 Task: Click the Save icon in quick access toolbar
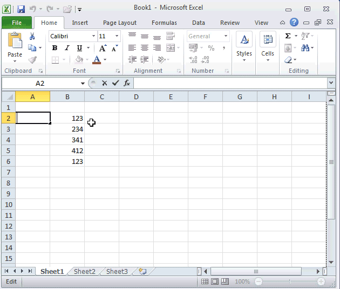tap(21, 9)
